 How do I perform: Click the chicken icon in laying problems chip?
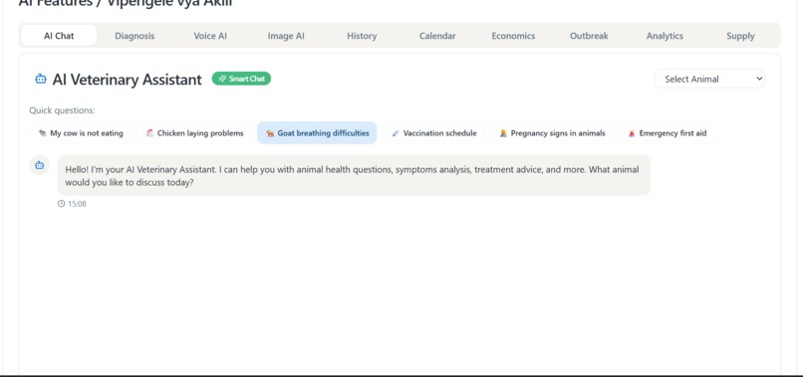coord(149,133)
